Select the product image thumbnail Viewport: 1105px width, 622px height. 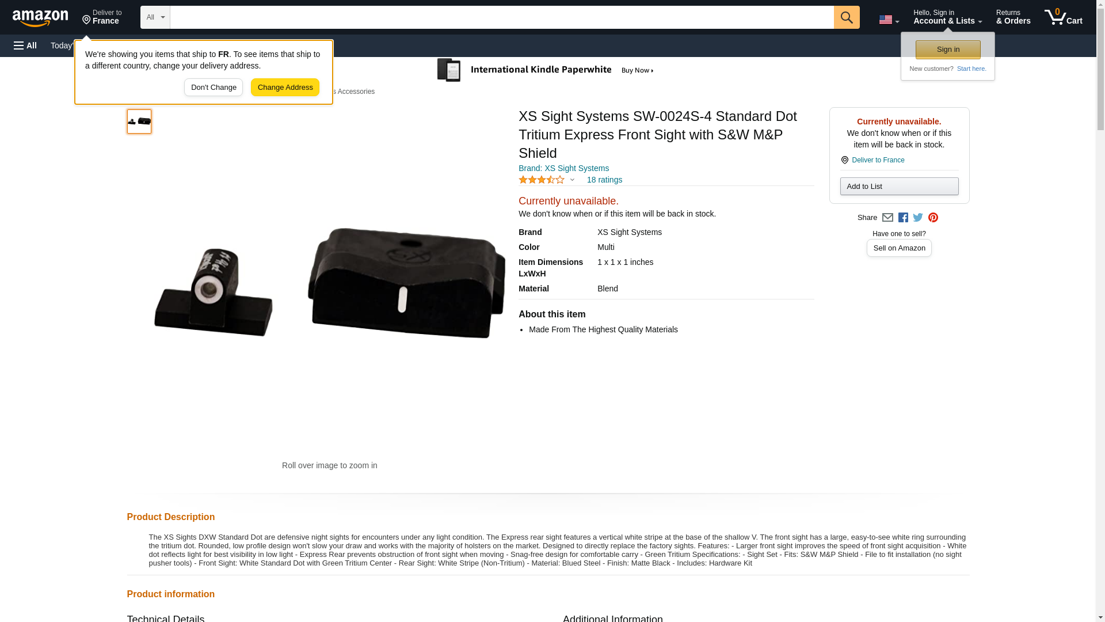point(139,122)
